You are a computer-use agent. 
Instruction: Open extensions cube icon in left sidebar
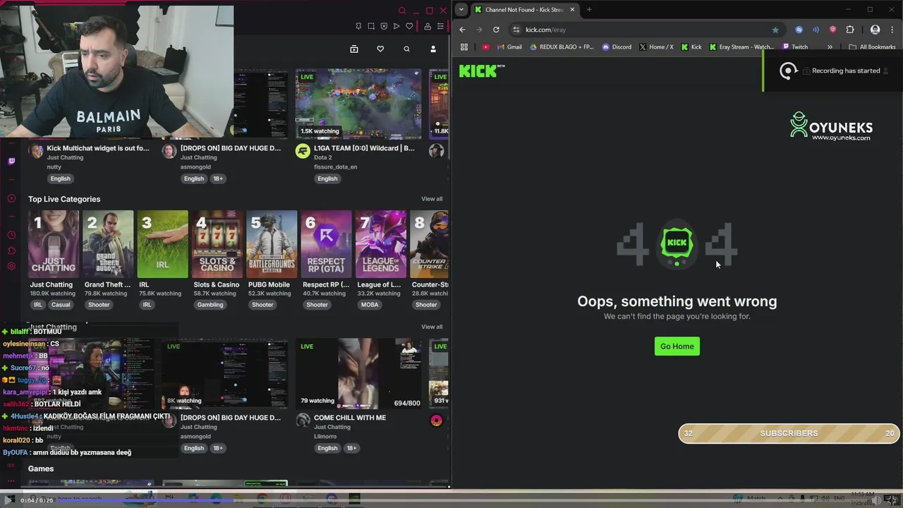pos(11,250)
